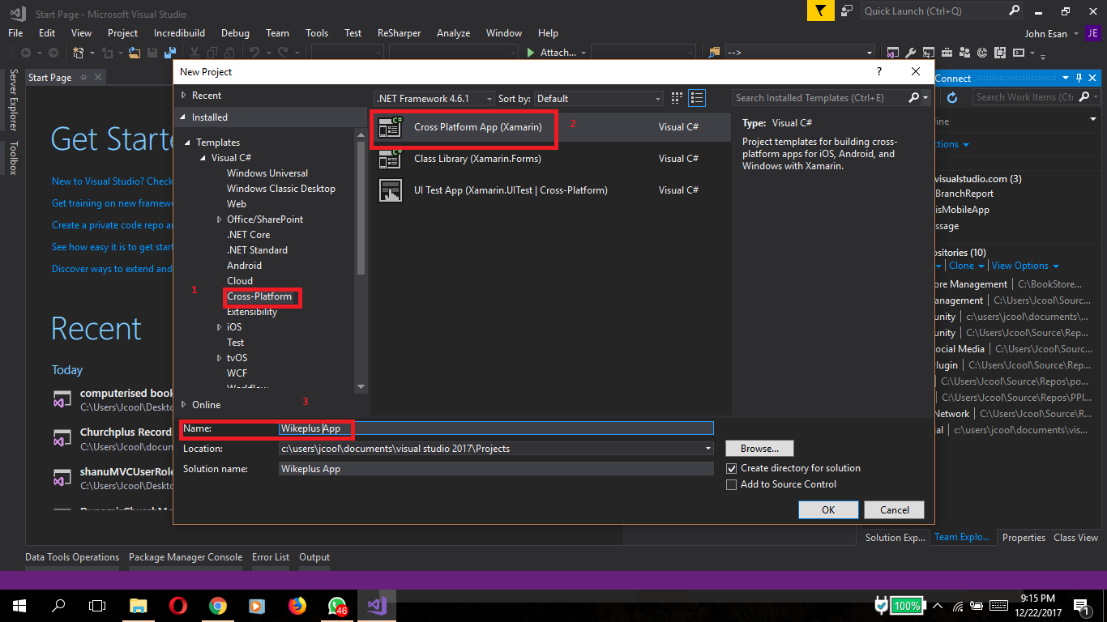Open the Windows action center notifications icon
The width and height of the screenshot is (1107, 622).
[1081, 605]
